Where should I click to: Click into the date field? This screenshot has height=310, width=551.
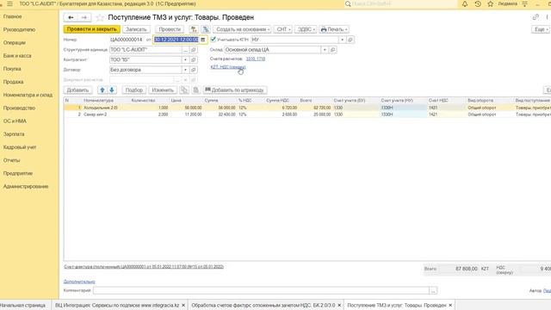pyautogui.click(x=176, y=40)
